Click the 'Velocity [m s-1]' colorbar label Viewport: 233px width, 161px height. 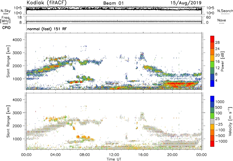tap(230, 121)
